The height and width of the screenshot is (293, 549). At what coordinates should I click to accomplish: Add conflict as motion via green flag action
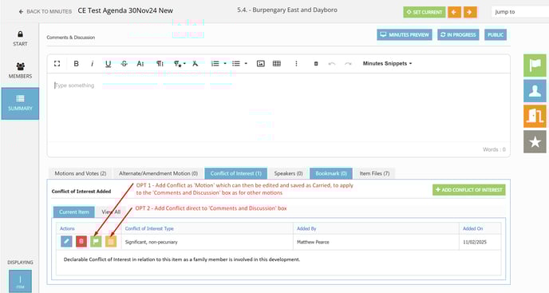pos(96,241)
